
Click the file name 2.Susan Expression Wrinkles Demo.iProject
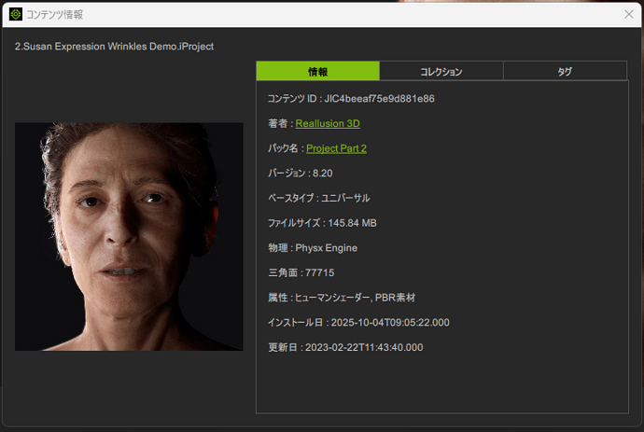point(114,47)
